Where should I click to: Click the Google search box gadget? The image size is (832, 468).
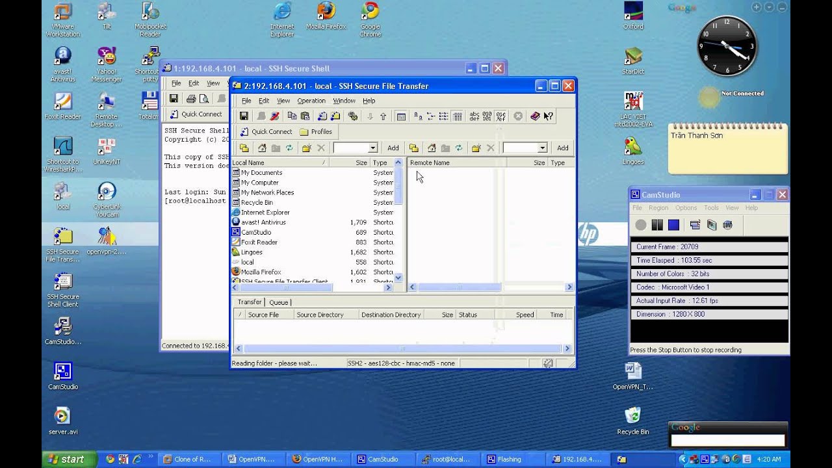727,441
